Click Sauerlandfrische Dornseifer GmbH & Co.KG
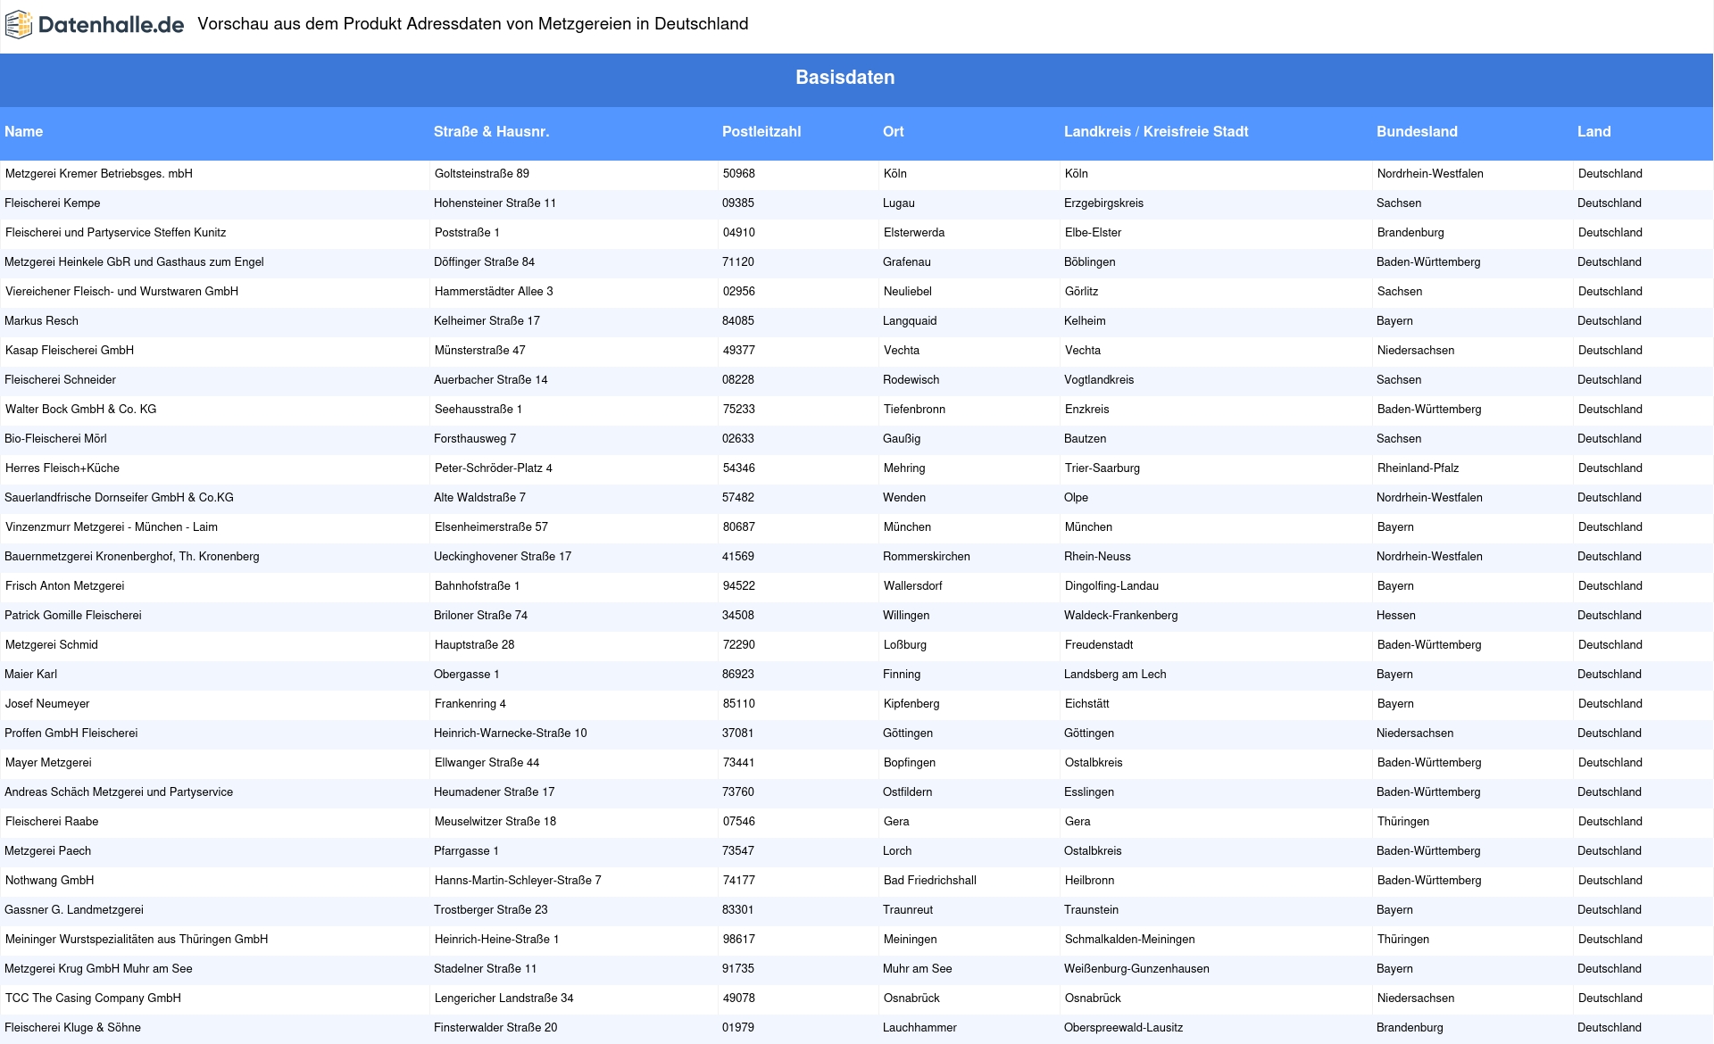1714x1044 pixels. pos(119,498)
